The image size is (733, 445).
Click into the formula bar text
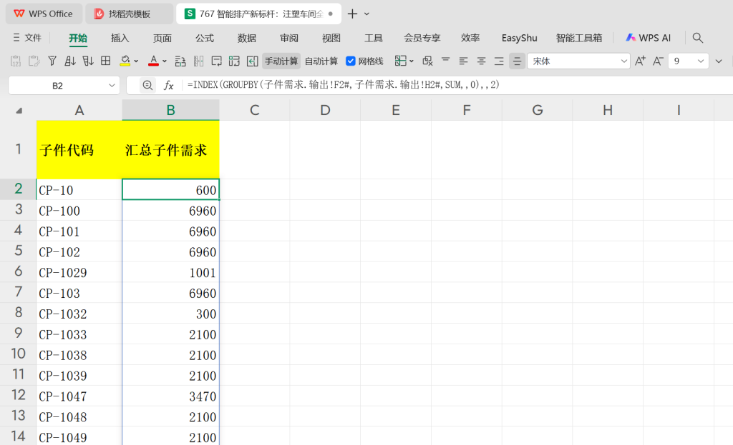click(343, 85)
